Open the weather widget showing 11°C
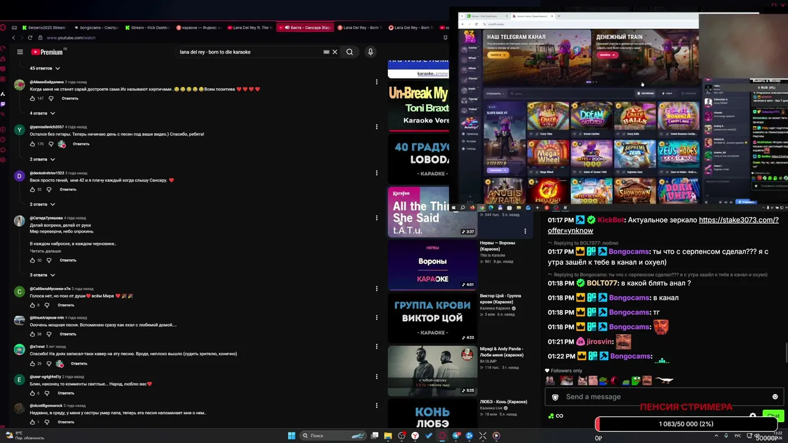 point(26,436)
